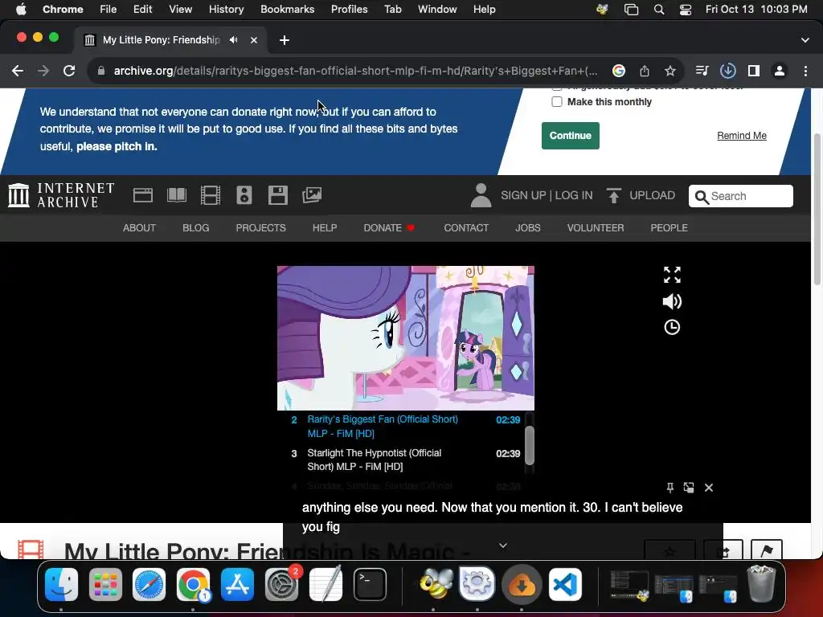Open the ABOUT nav item
Screen dimensions: 823x617
click(x=139, y=227)
